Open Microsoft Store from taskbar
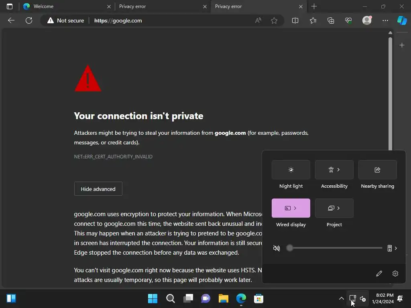The height and width of the screenshot is (308, 411). click(x=259, y=298)
